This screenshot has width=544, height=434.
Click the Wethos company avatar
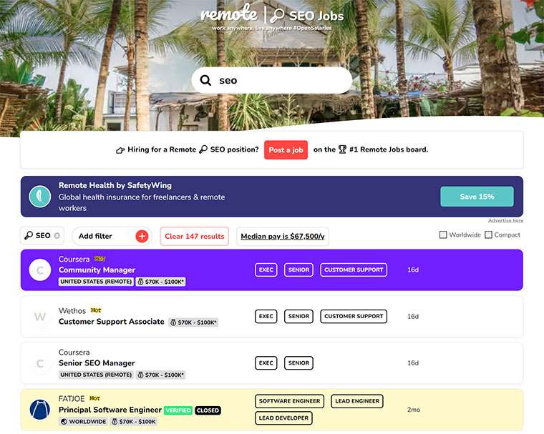click(40, 317)
